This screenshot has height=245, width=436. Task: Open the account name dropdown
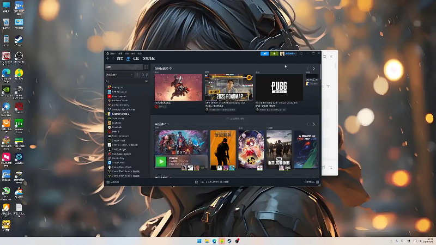pos(290,53)
